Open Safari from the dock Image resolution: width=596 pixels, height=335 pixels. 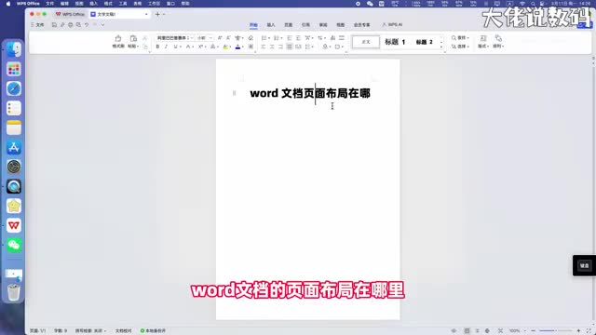tap(14, 88)
